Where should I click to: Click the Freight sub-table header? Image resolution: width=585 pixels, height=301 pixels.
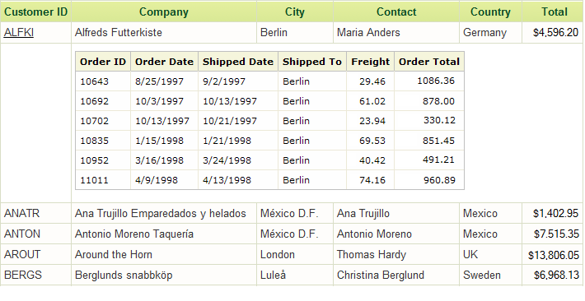point(371,62)
